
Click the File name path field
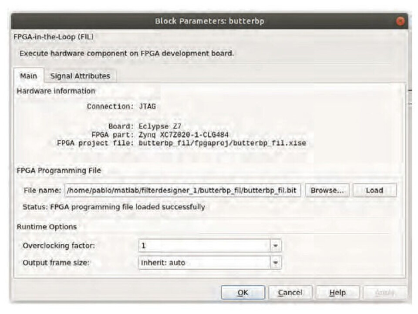[x=182, y=191]
